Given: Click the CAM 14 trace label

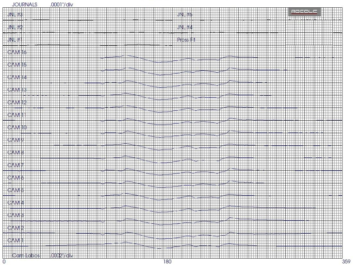Looking at the screenshot, I should 17,77.
